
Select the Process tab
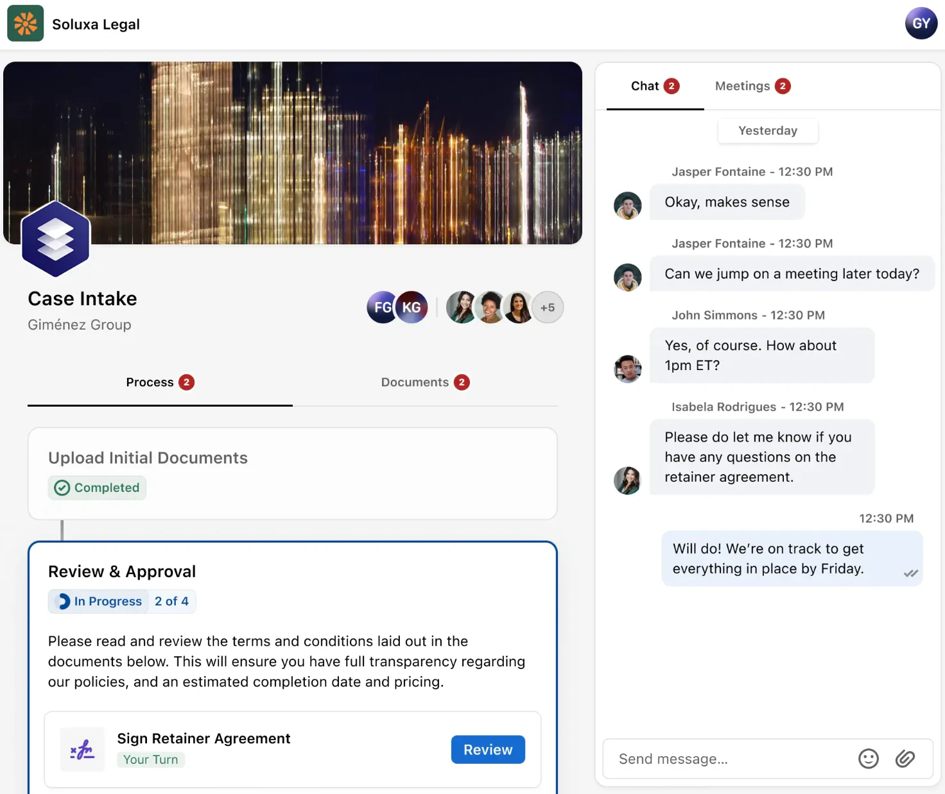160,382
